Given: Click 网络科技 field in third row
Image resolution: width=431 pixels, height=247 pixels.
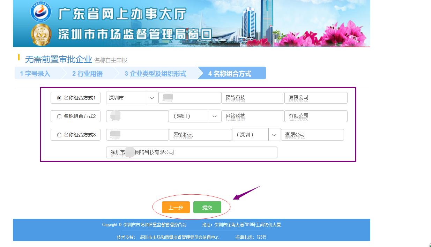Looking at the screenshot, I should (200, 135).
